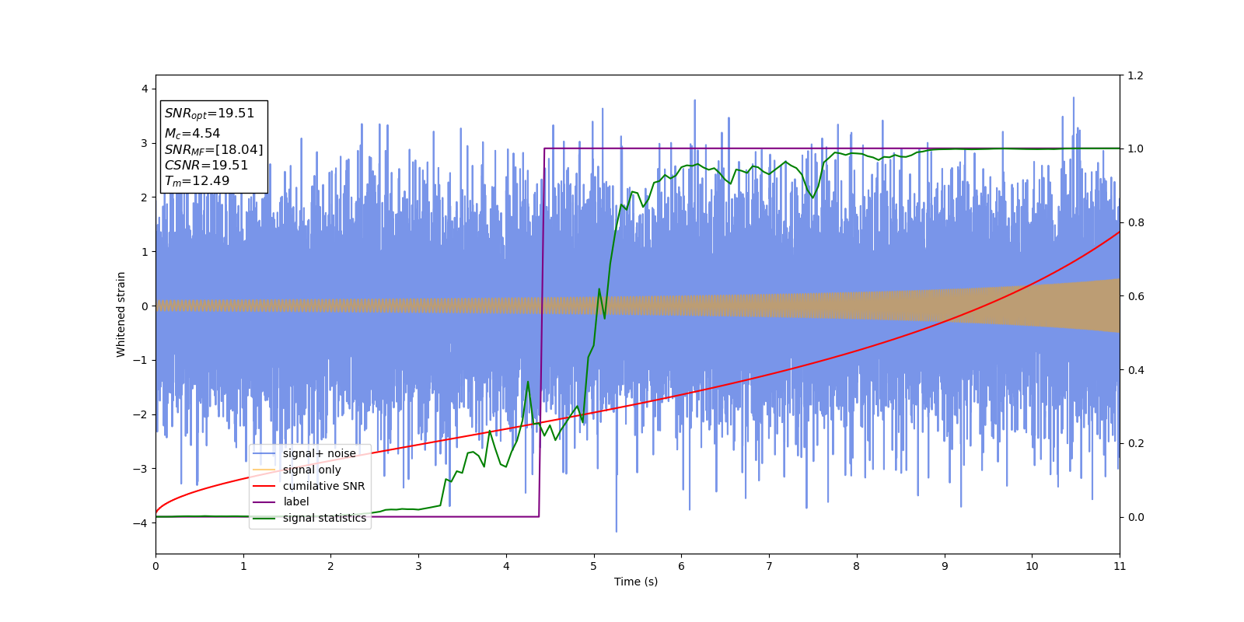The image size is (1244, 622).
Task: Click the Tm=12.49 annotation text
Action: tap(197, 181)
